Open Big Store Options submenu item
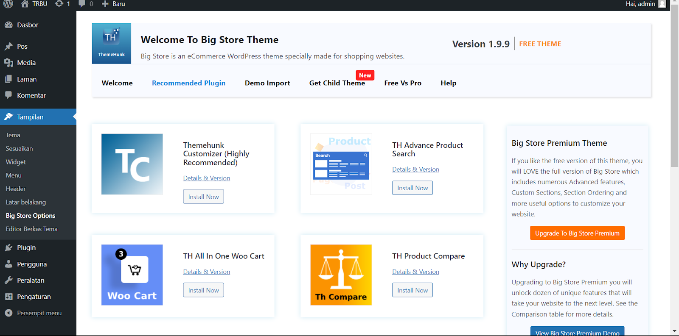Screen dimensions: 679x336 coord(31,216)
